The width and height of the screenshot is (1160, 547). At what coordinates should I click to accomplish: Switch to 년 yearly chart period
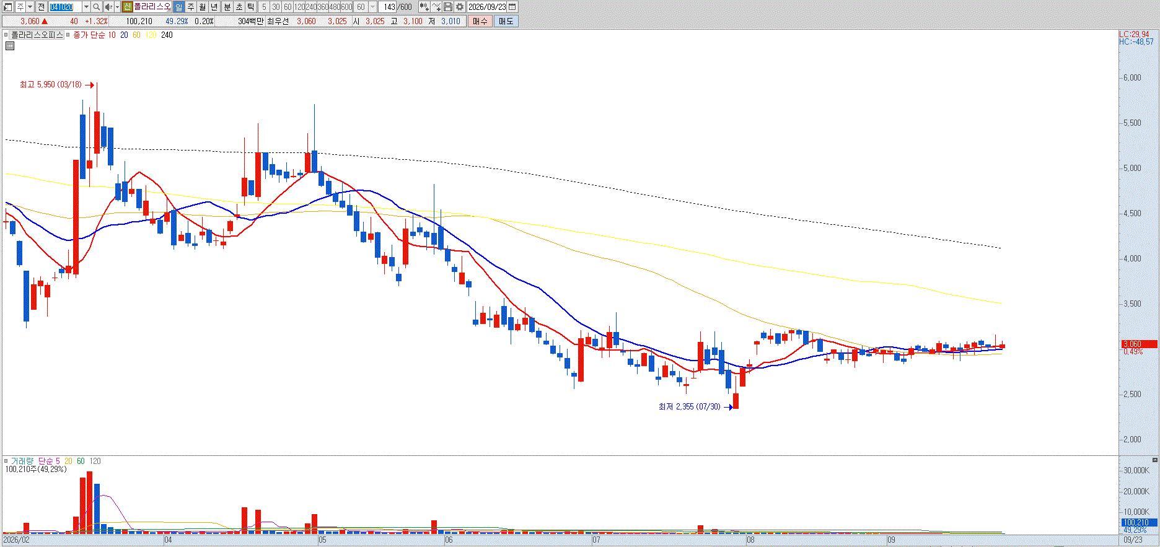(214, 7)
